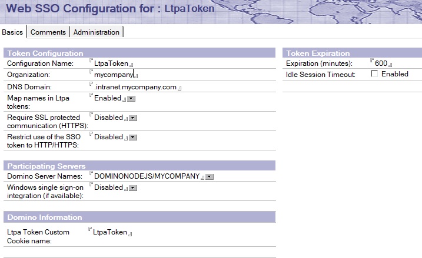422x258 pixels.
Task: Switch to the Basics tab
Action: tap(13, 32)
